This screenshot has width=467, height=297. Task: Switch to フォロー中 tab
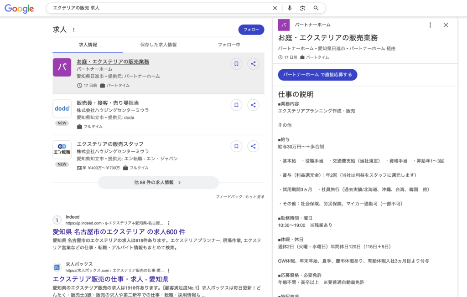click(229, 45)
